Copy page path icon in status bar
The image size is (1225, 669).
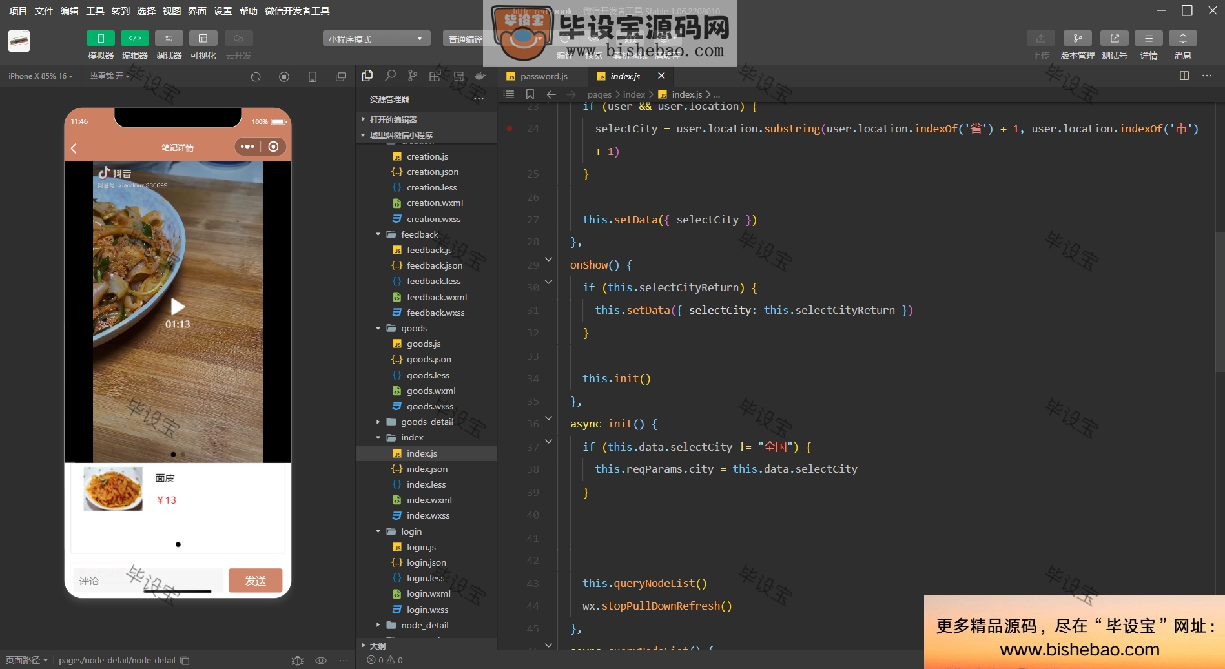point(185,660)
